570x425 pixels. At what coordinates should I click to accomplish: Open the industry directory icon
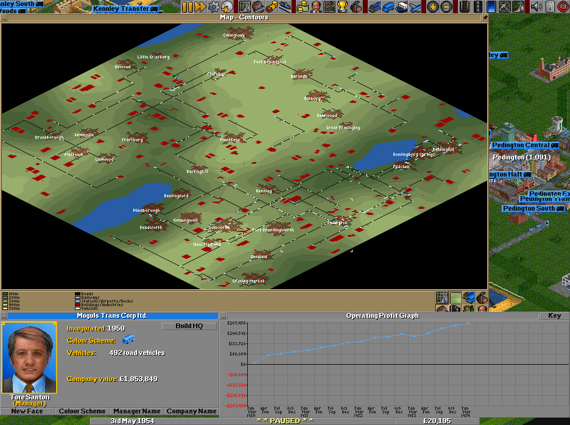pos(356,7)
